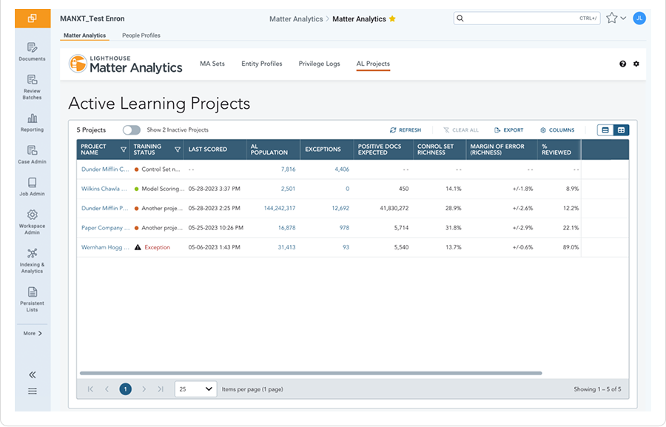This screenshot has height=427, width=666.
Task: Expand the More sidebar items
Action: click(33, 334)
